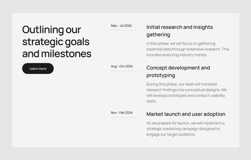
Task: Click the divider line under Nov - Feb 2024
Action: [125, 117]
